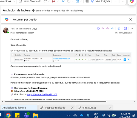Click the scrollbar right arrow
The height and width of the screenshot is (118, 137).
(134, 102)
